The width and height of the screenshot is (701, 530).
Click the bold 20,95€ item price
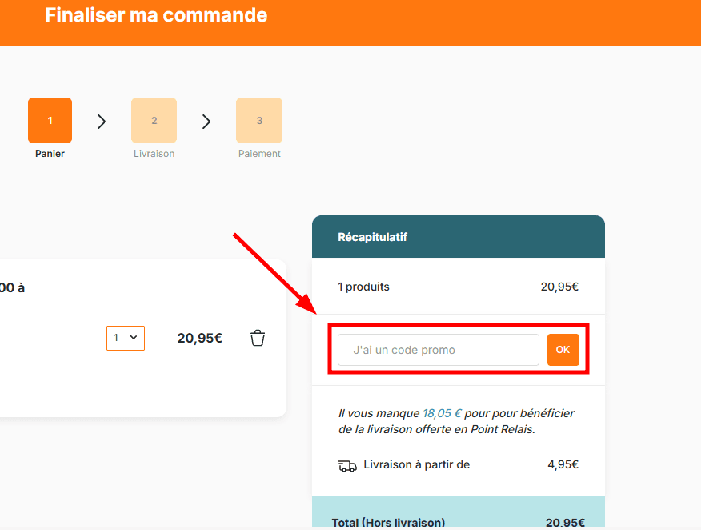[x=199, y=338]
